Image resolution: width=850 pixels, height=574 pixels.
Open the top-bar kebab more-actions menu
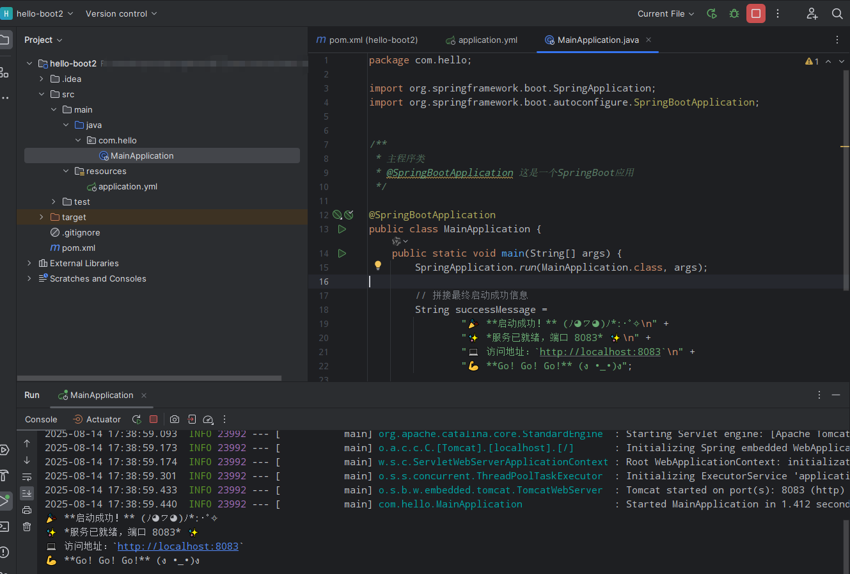tap(778, 13)
